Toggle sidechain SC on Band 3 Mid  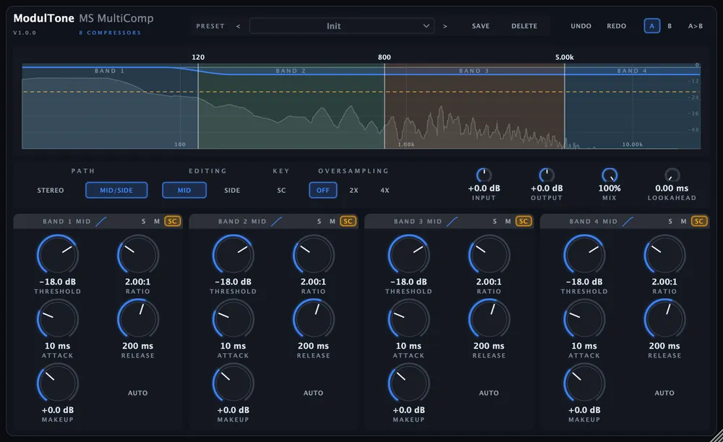(x=523, y=222)
